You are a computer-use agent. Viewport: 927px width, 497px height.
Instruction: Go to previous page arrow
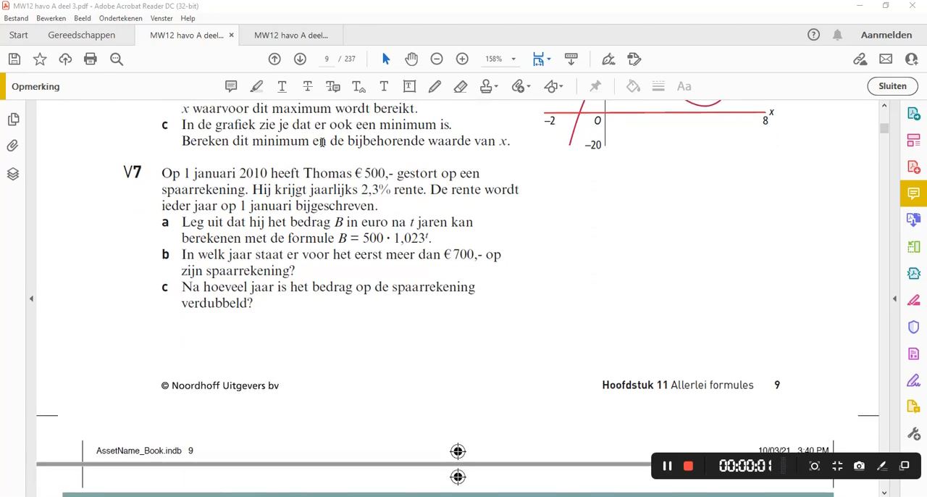pos(274,59)
